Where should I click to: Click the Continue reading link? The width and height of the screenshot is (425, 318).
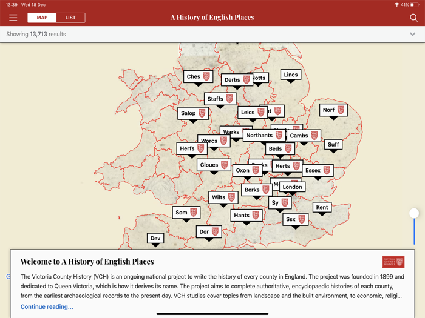click(x=47, y=306)
